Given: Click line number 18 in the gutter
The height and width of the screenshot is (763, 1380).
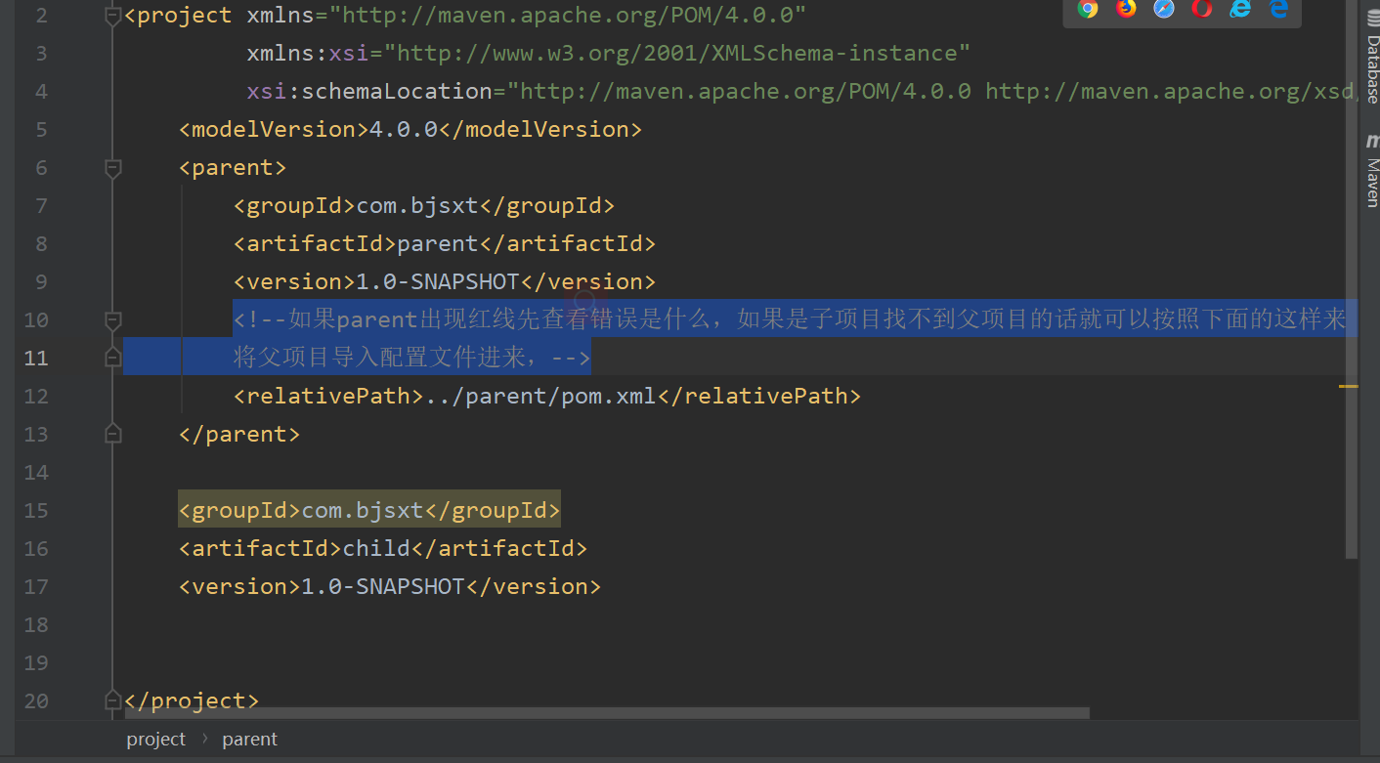Looking at the screenshot, I should 36,624.
